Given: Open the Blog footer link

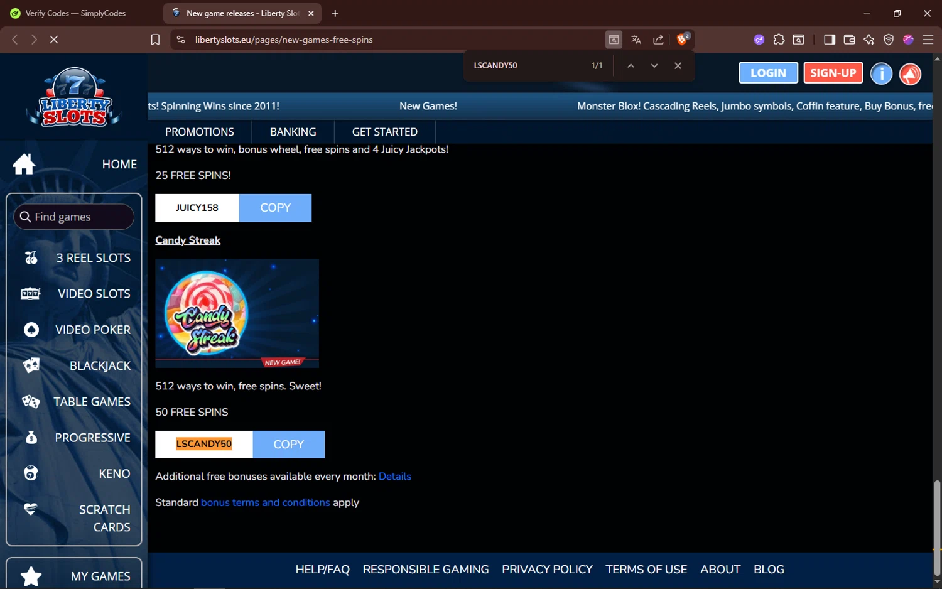Looking at the screenshot, I should click(769, 570).
